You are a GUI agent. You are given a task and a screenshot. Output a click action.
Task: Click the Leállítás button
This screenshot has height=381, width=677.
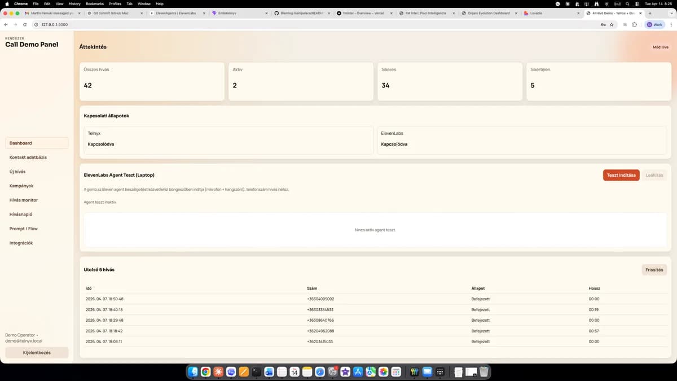(654, 175)
